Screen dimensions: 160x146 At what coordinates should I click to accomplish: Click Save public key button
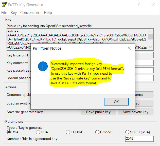pos(98,112)
